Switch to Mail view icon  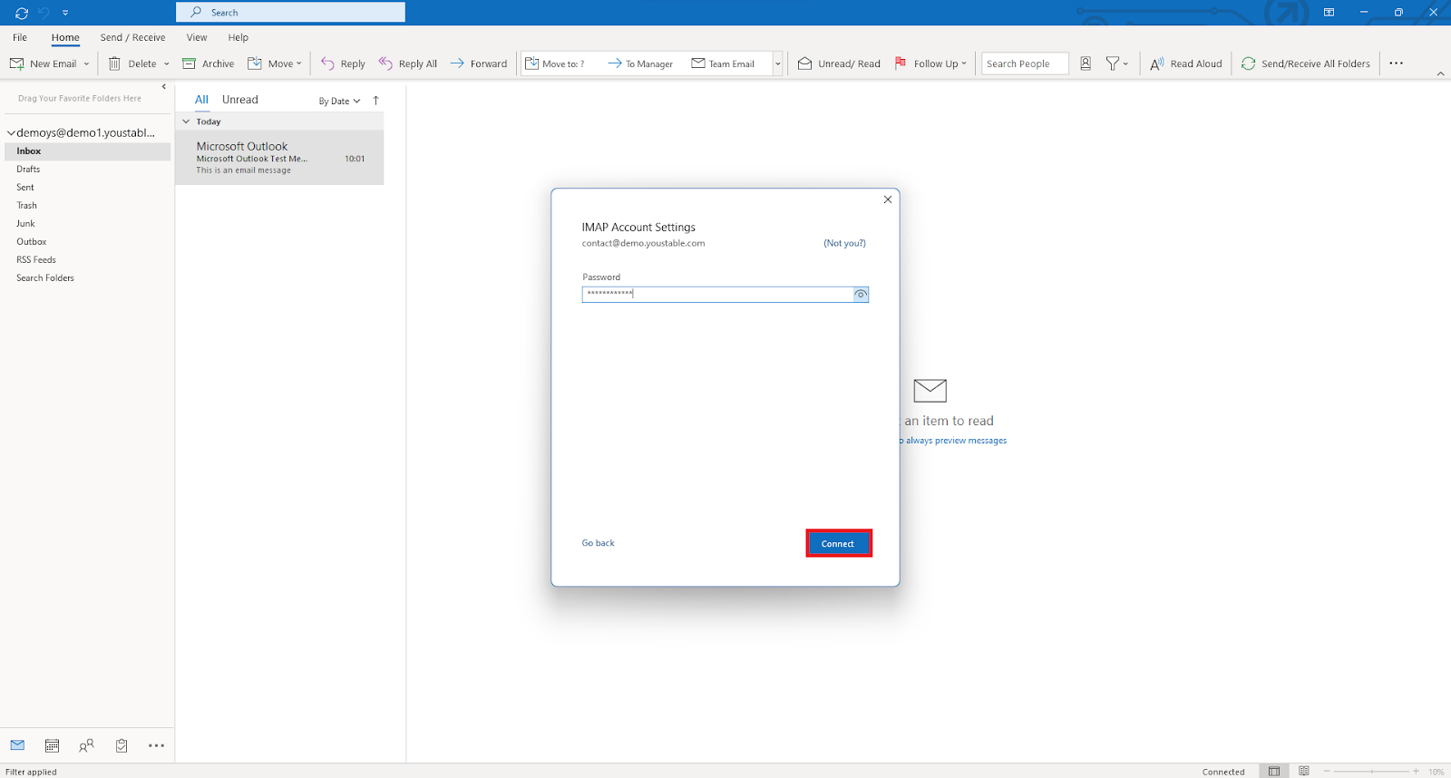tap(17, 745)
